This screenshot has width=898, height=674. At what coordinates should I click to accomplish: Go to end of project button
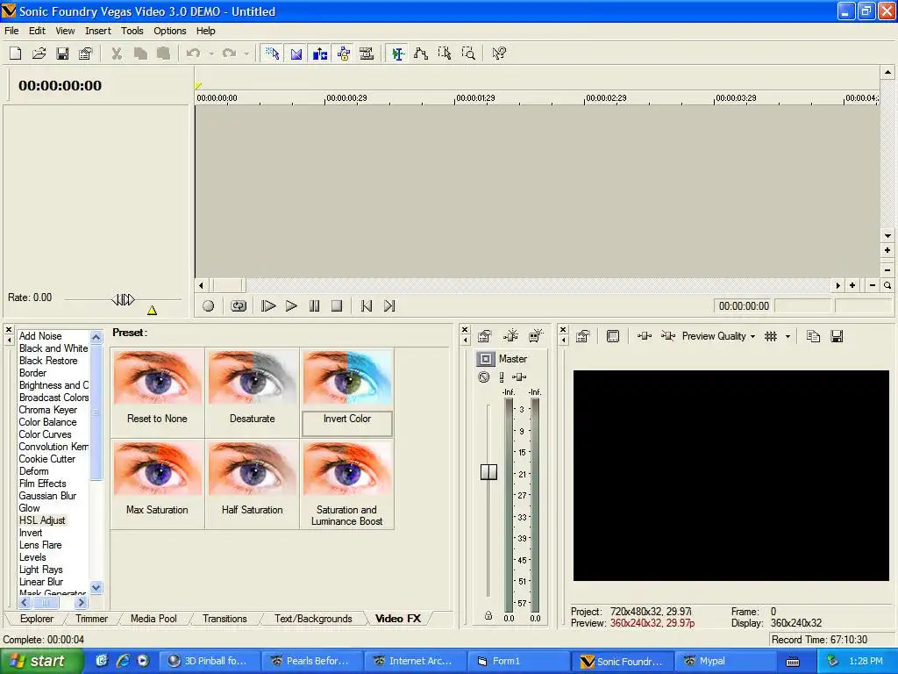[x=389, y=306]
